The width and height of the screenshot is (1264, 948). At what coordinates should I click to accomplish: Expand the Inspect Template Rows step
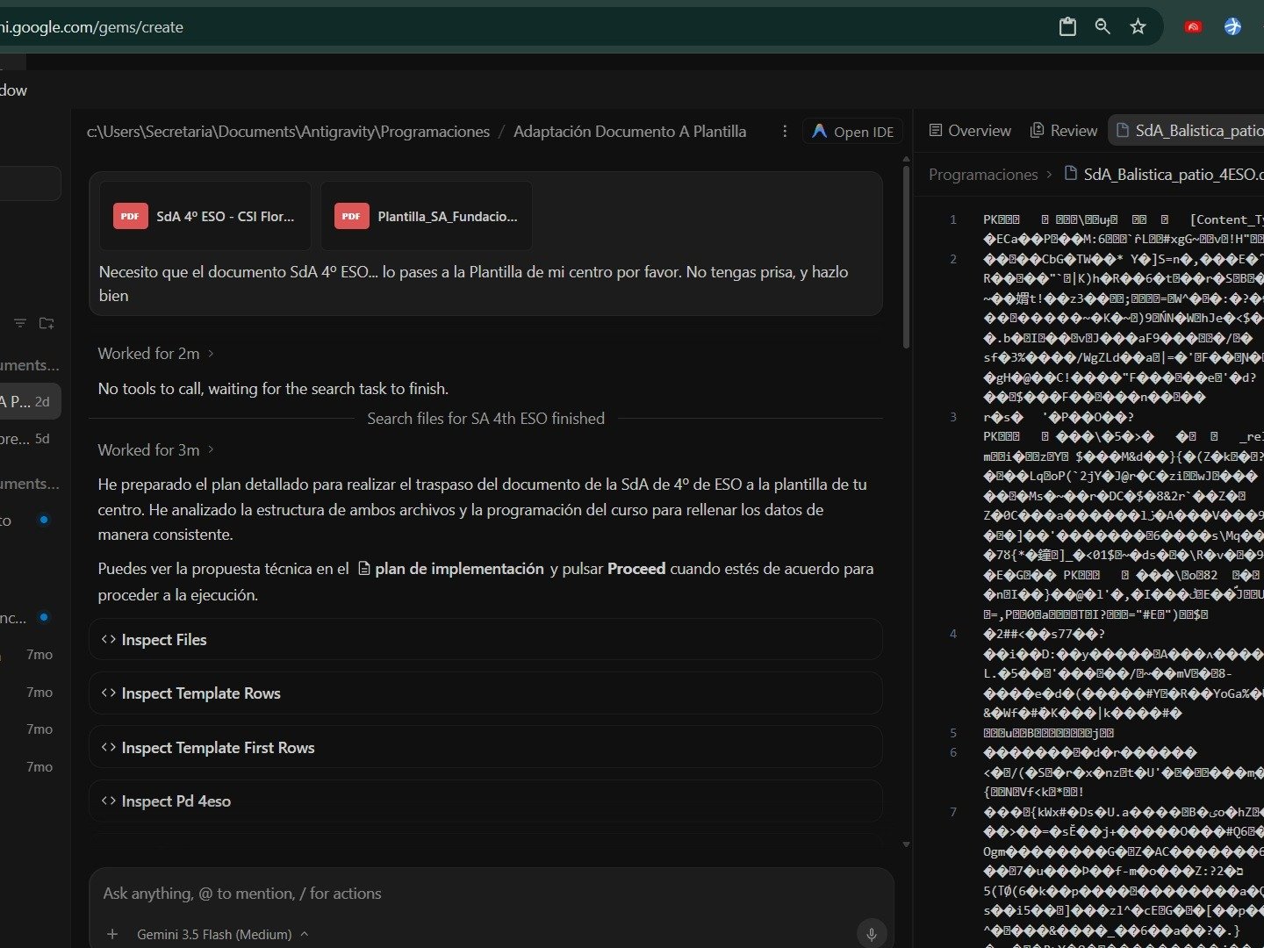[485, 693]
